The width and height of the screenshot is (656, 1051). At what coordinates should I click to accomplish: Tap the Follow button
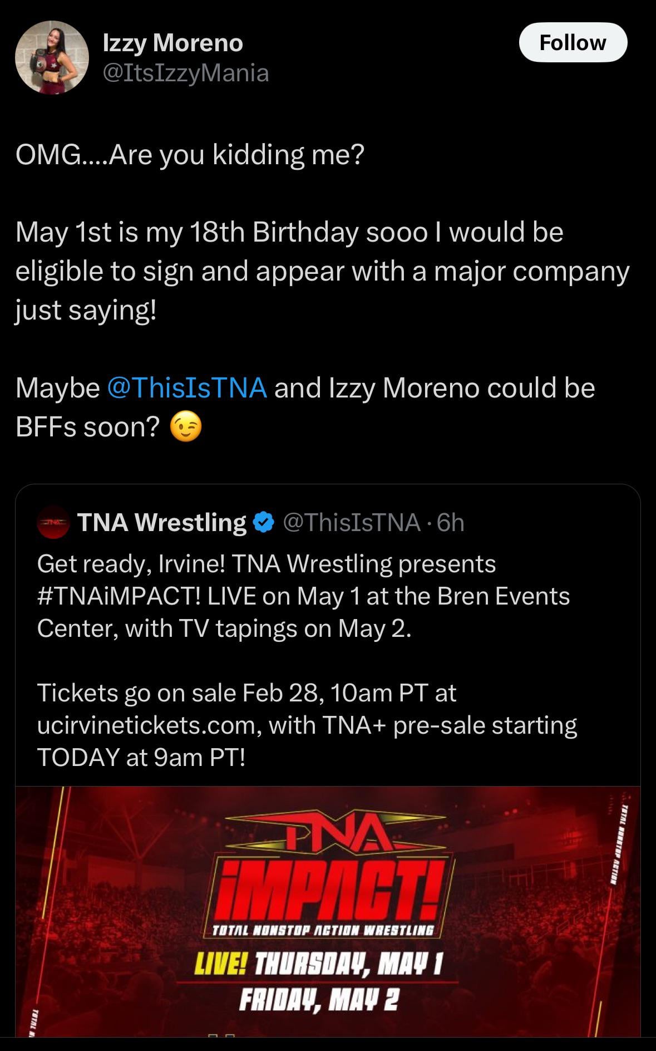click(573, 42)
